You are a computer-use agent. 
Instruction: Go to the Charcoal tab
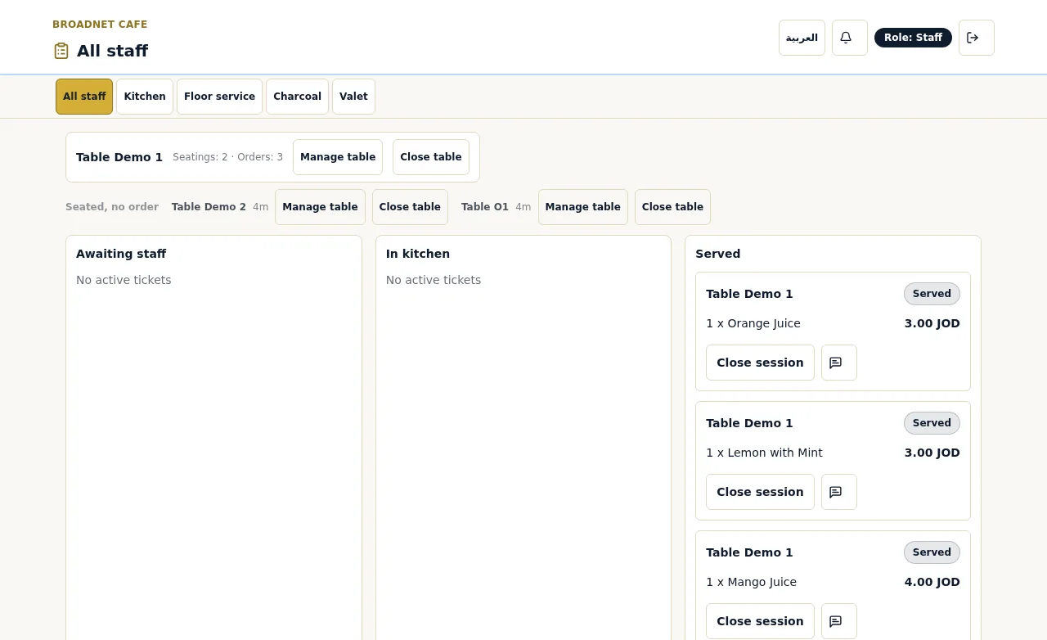tap(297, 97)
